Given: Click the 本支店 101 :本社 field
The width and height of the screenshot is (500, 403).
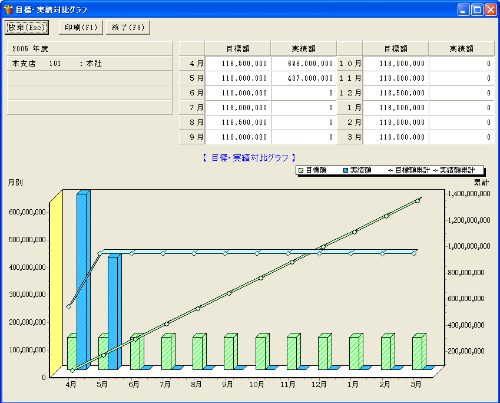Looking at the screenshot, I should pos(90,64).
